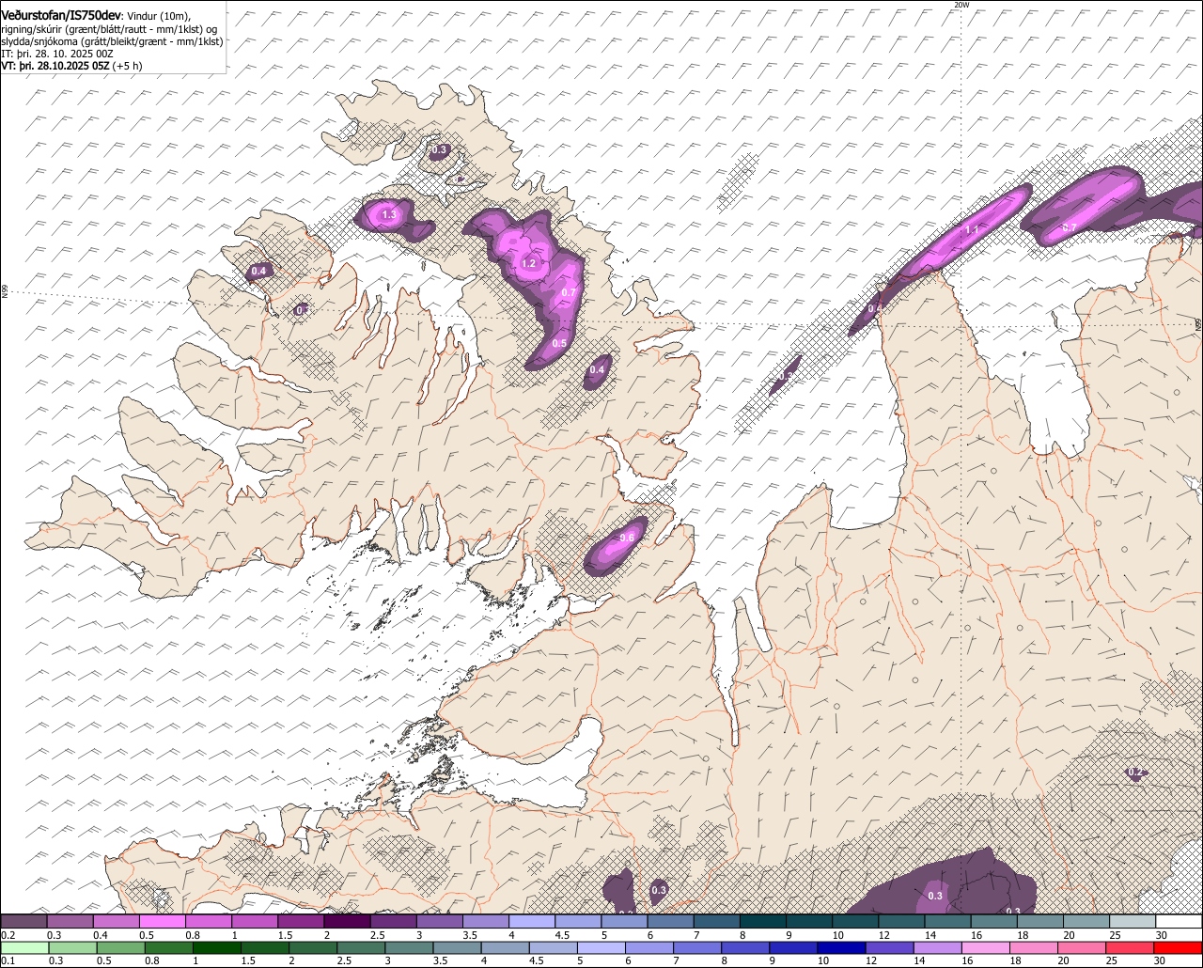Select upper snow legend swatch for 3–3.5
This screenshot has width=1203, height=968.
440,922
